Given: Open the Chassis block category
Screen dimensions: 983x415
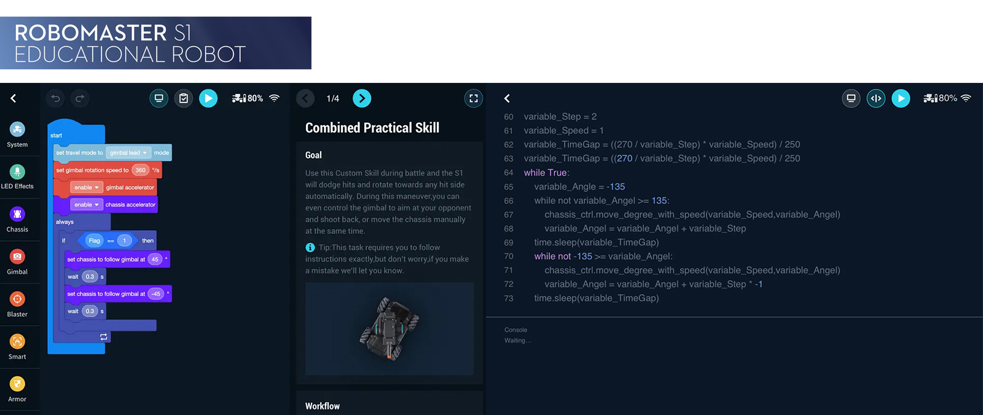Looking at the screenshot, I should [17, 220].
